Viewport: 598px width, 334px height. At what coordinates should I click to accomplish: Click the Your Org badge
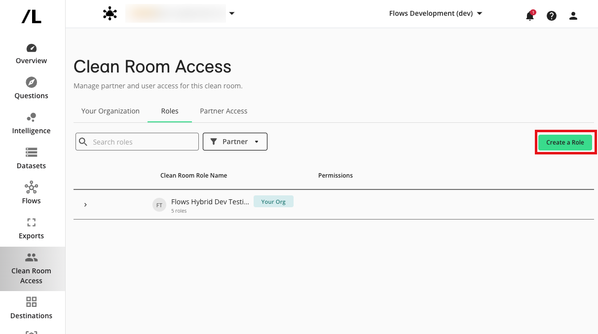click(x=273, y=201)
